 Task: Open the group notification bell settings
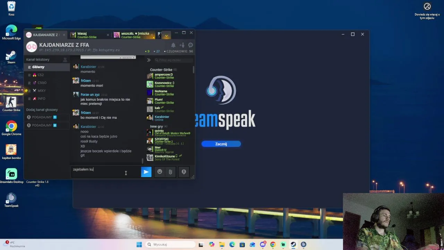(x=173, y=45)
